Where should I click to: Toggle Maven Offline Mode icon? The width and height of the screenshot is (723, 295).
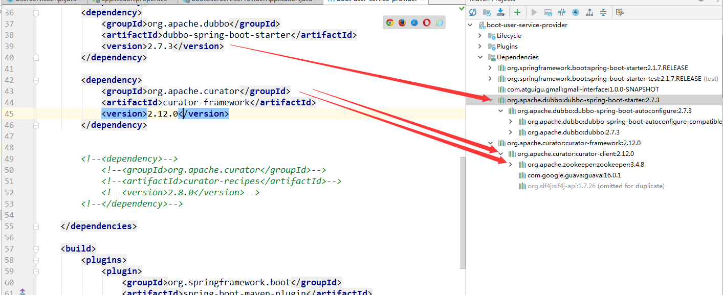[x=562, y=12]
